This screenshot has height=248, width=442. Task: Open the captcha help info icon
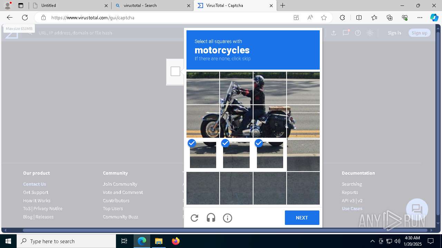click(x=228, y=218)
